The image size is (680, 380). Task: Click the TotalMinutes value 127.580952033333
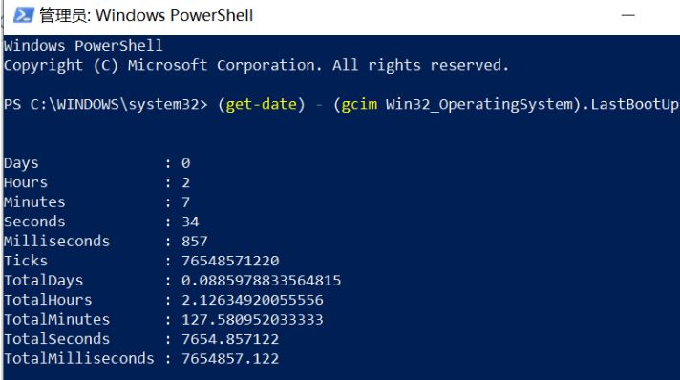click(x=252, y=319)
